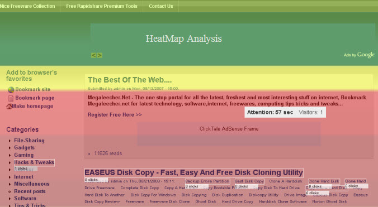Click the page icon beside Bookmark page
Viewport: 378px width, 207px height.
click(x=11, y=98)
